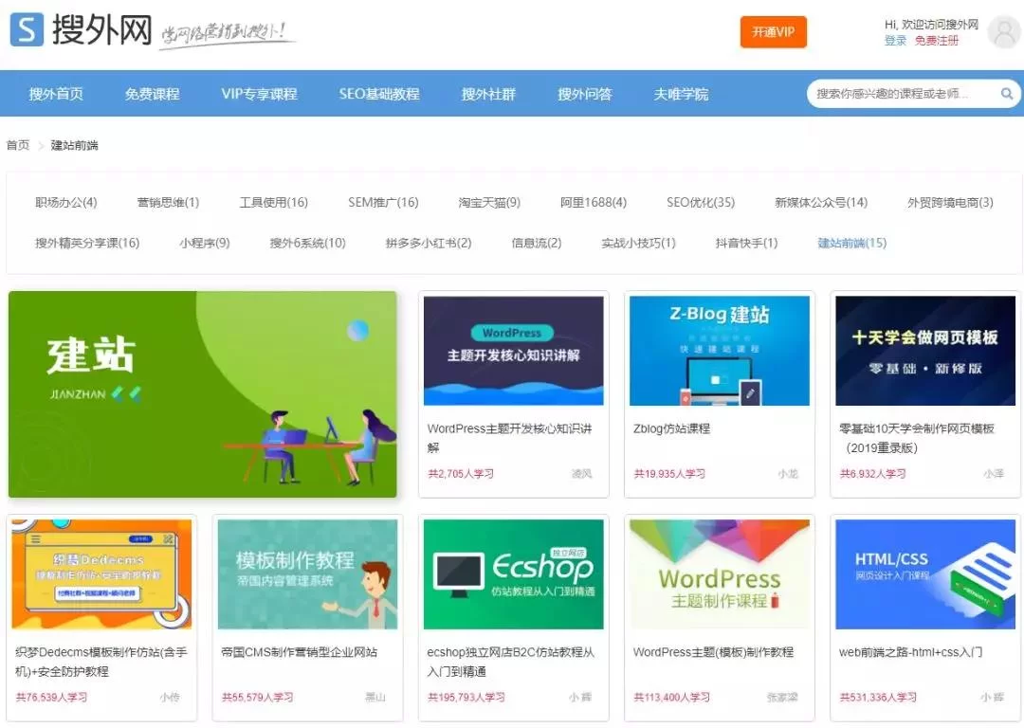The height and width of the screenshot is (728, 1024).
Task: Select 搜外问答 in the navigation bar
Action: tap(585, 94)
